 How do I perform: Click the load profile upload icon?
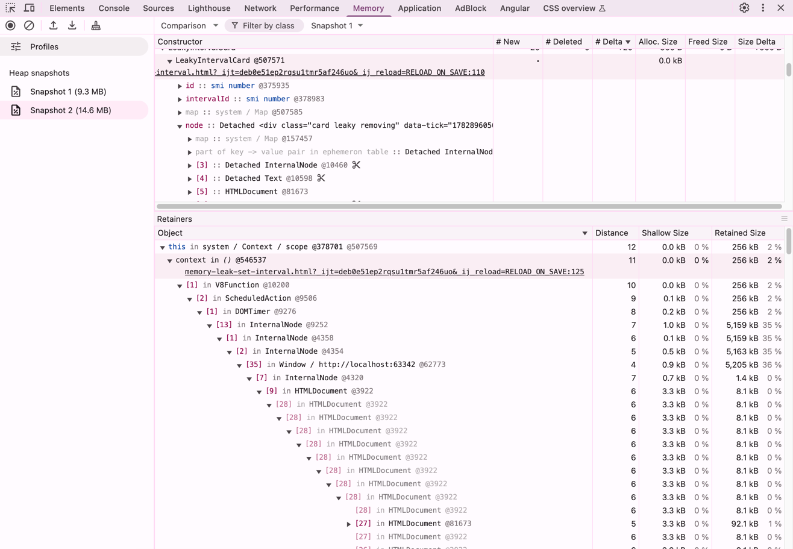click(53, 25)
